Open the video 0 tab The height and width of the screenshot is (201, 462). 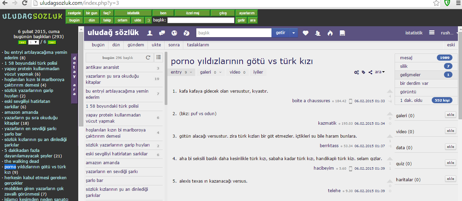(237, 72)
